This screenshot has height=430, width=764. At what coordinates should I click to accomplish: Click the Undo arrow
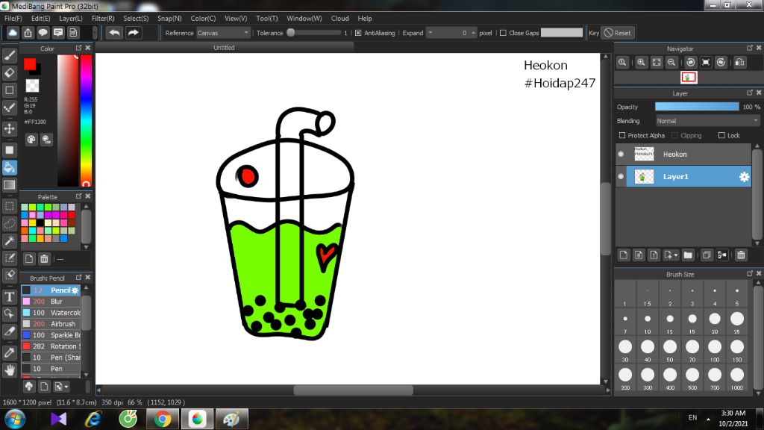click(x=114, y=33)
